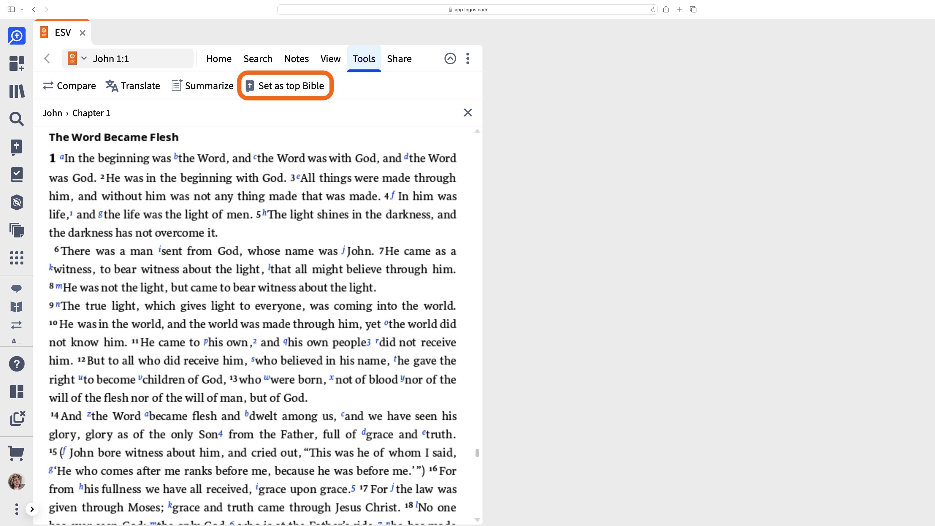This screenshot has width=935, height=526.
Task: Open the Search menu in panel toolbar
Action: pyautogui.click(x=258, y=58)
